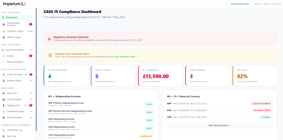The height and width of the screenshot is (140, 283).
Task: Open Cost & Liquidity section
Action: pos(17,99)
